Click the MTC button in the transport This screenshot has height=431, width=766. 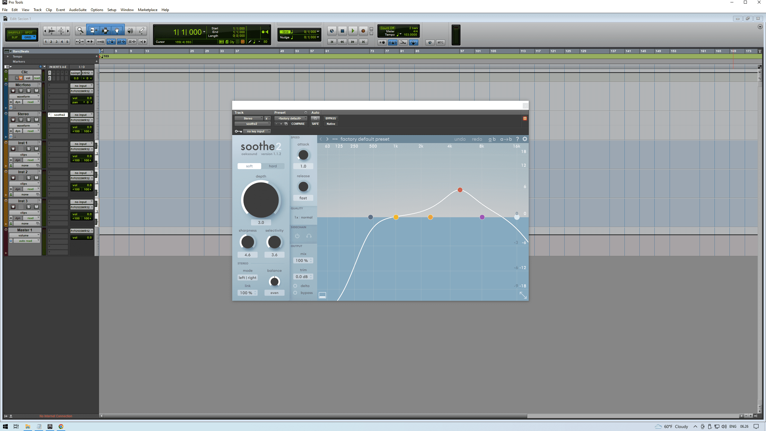point(441,42)
